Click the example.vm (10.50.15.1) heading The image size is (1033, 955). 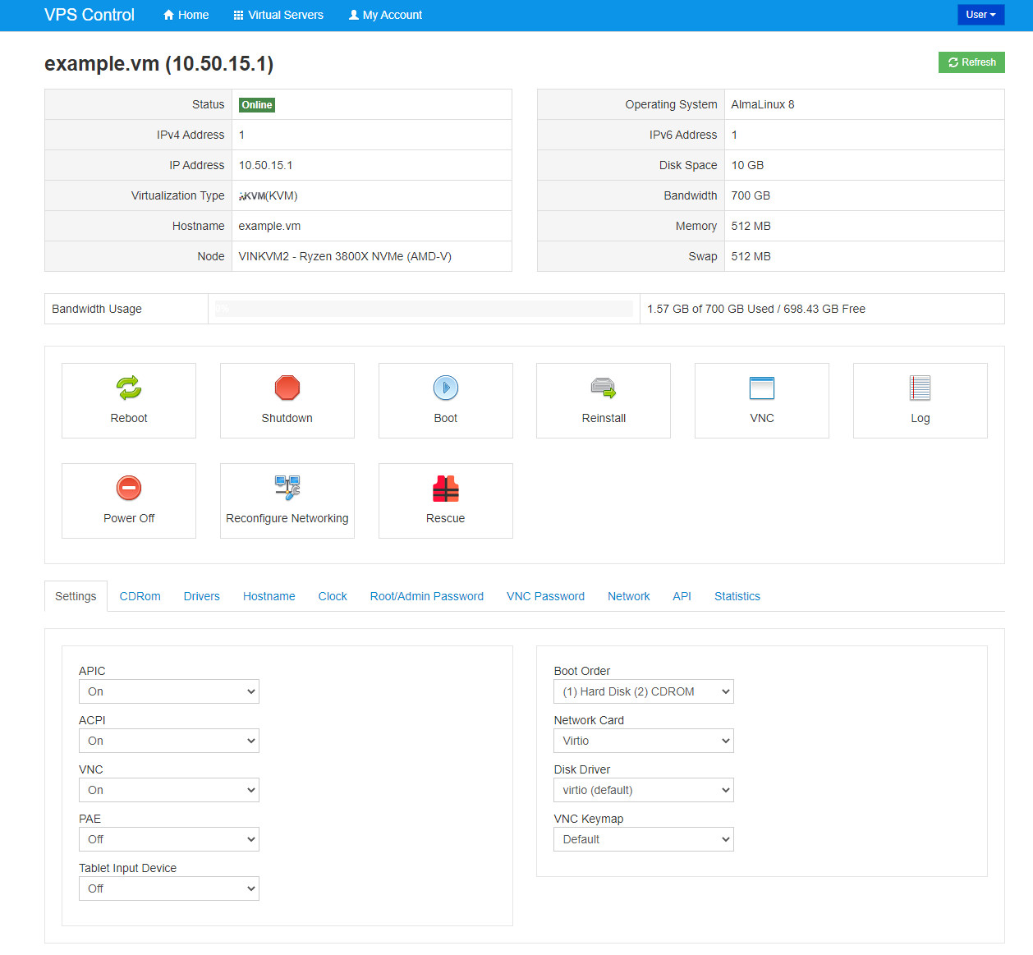(159, 63)
